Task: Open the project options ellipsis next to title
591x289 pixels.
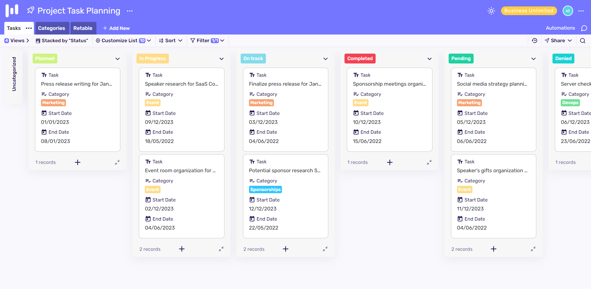Action: [130, 11]
